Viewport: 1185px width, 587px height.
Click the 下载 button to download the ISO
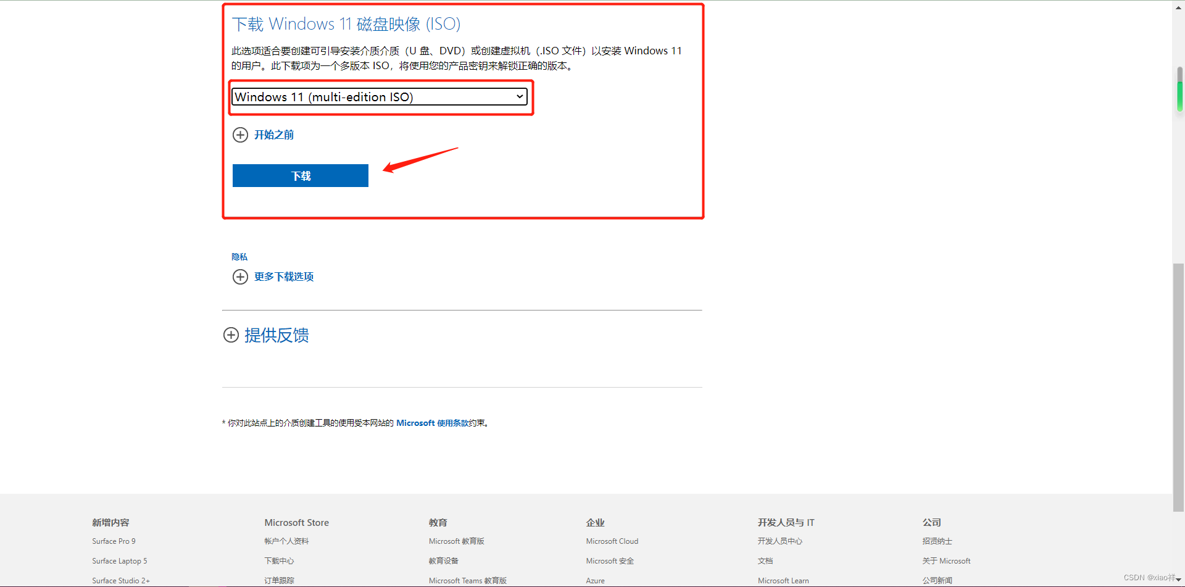click(300, 175)
